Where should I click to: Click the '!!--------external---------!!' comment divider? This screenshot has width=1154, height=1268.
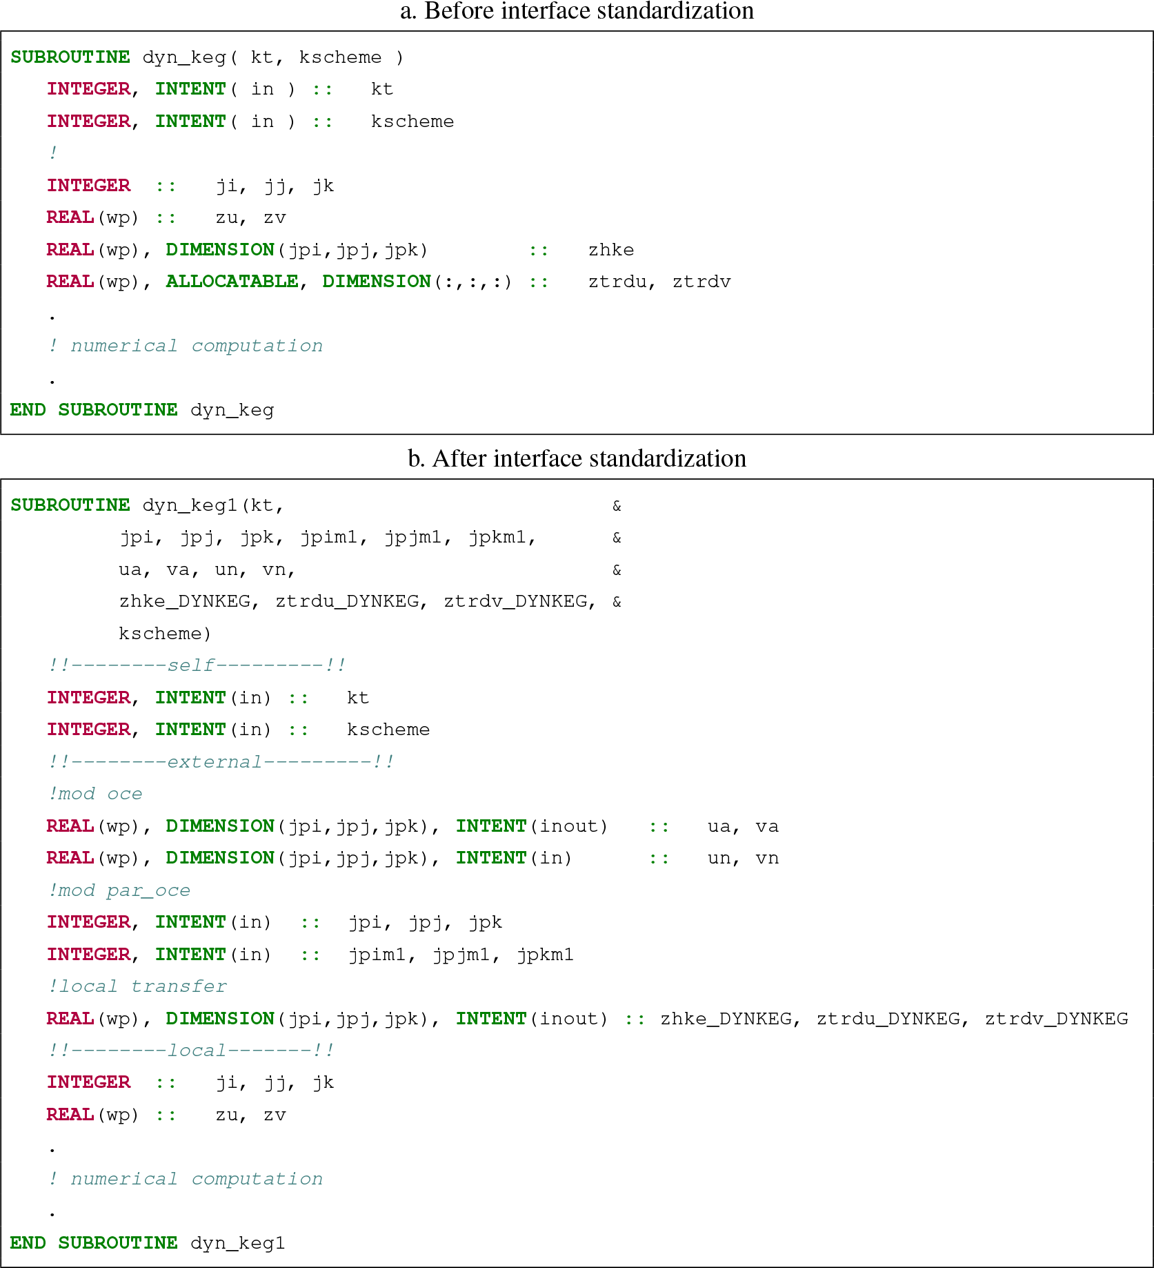pos(221,762)
